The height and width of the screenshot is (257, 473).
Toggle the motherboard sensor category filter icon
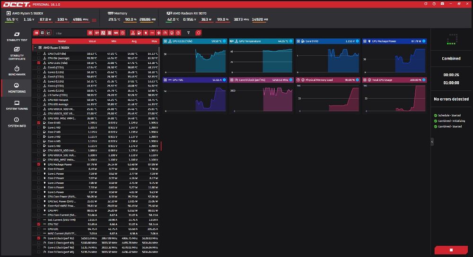(x=103, y=33)
